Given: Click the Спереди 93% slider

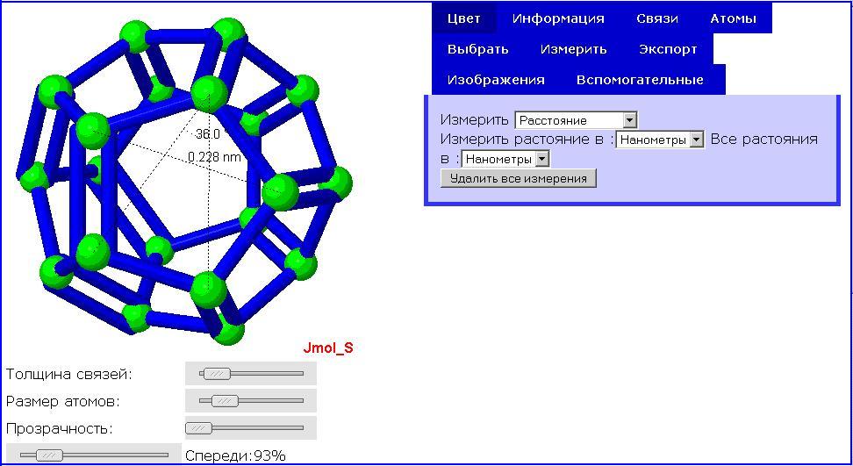Looking at the screenshot, I should coord(94,455).
